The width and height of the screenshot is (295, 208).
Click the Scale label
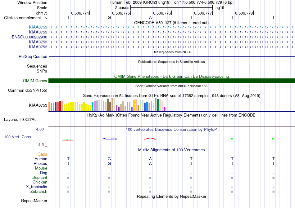point(42,8)
